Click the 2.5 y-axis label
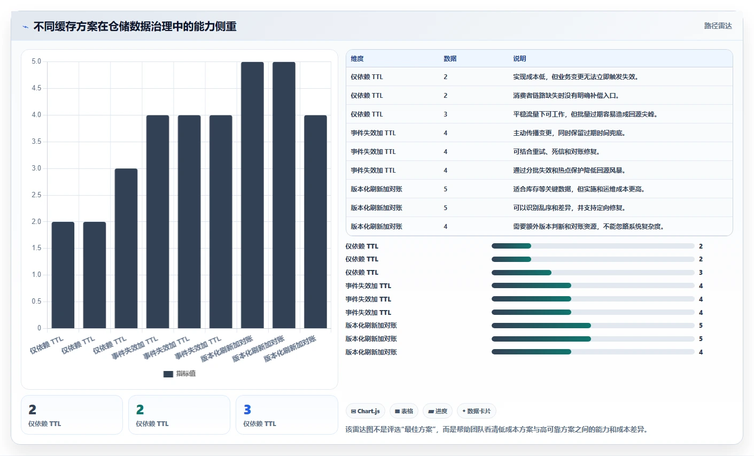The image size is (754, 456). tap(36, 195)
